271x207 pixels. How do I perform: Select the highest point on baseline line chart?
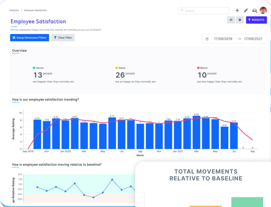tap(112, 180)
